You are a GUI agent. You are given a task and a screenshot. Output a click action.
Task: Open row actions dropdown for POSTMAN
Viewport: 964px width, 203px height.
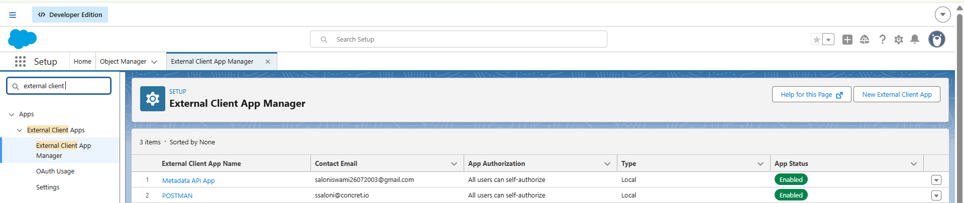click(936, 195)
